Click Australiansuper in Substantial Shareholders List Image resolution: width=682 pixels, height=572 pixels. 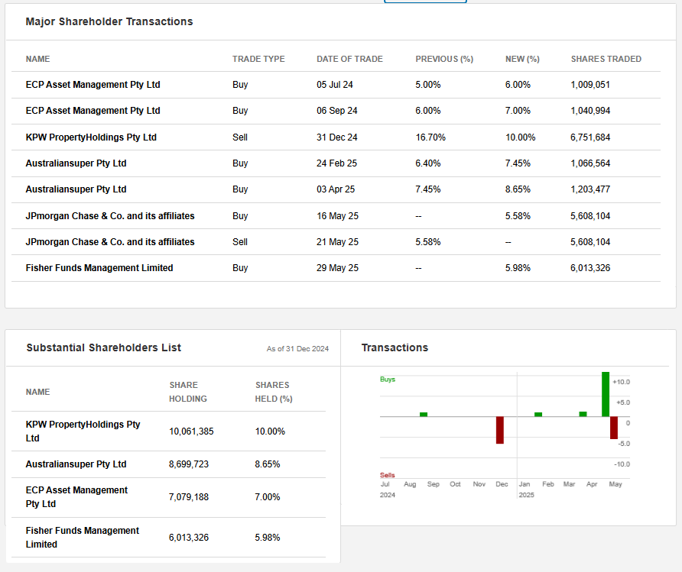(x=76, y=464)
